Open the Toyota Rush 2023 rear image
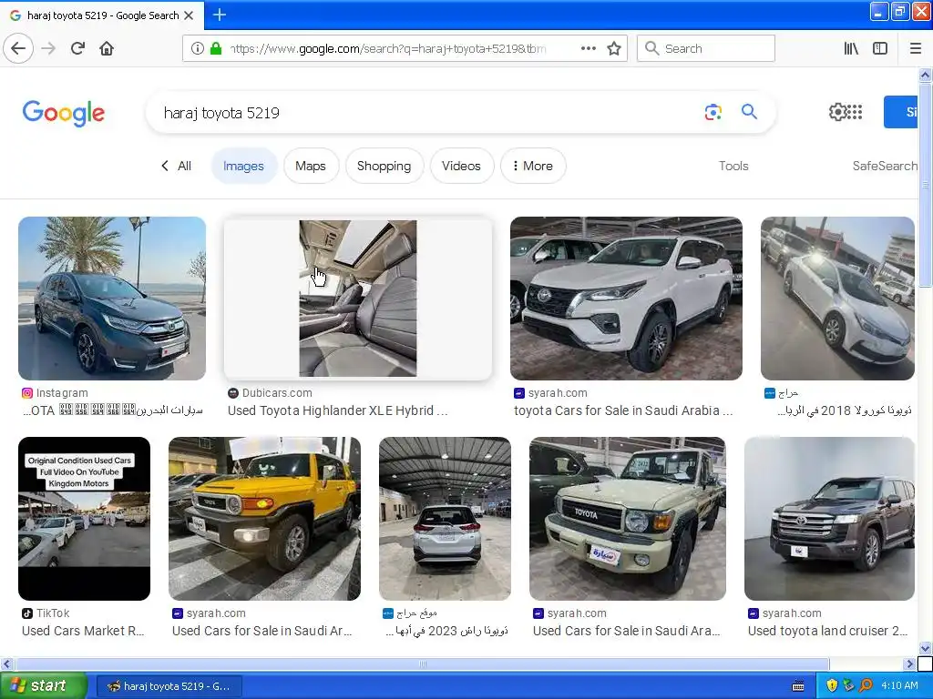 point(445,518)
